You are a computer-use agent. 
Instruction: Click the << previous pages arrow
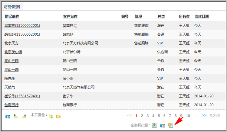pos(129,115)
